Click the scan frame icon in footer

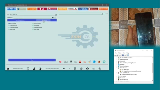[x=28, y=69]
